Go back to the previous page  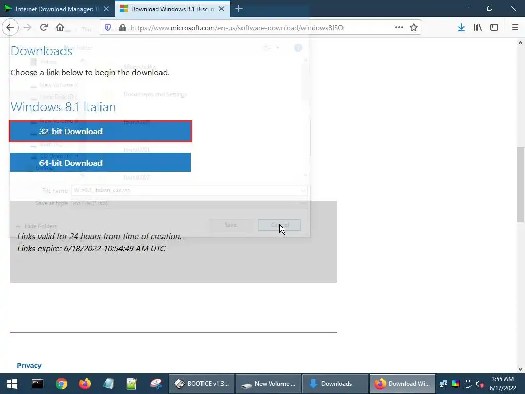click(x=10, y=28)
